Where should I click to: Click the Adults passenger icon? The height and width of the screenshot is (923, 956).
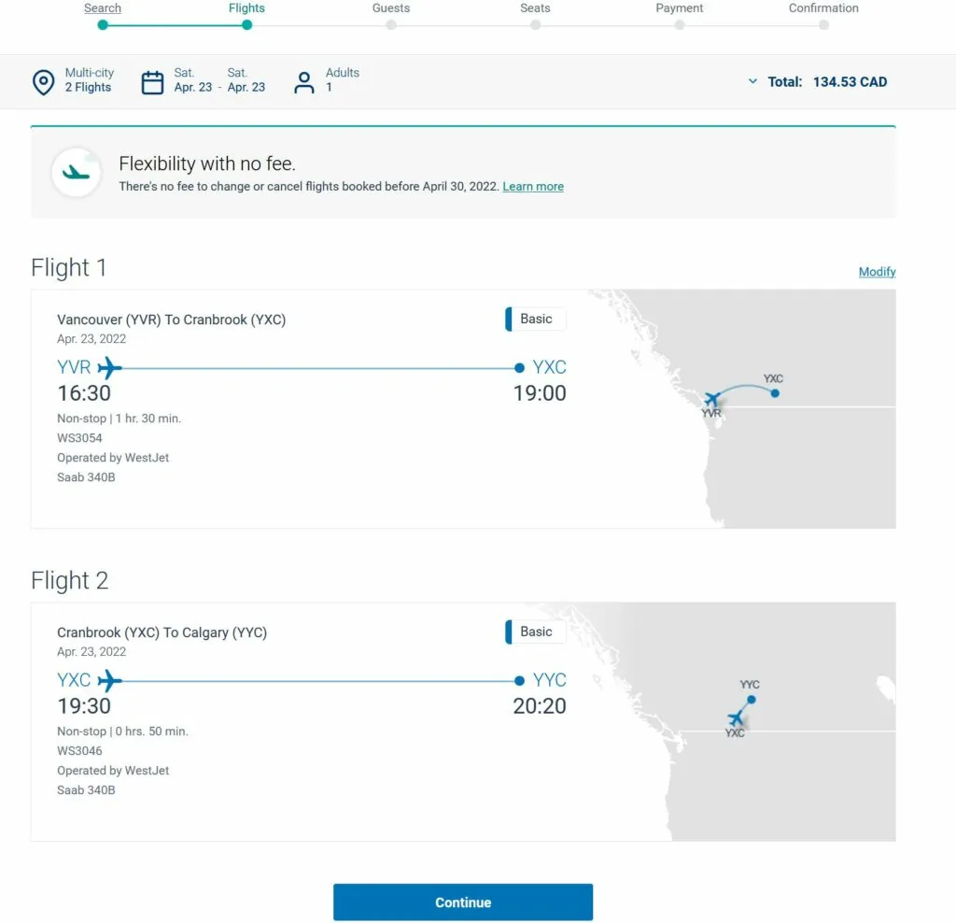tap(304, 81)
